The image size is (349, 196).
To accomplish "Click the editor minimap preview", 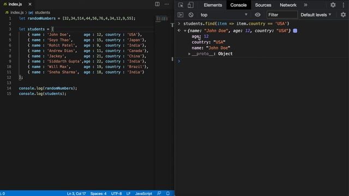I will pos(162,19).
